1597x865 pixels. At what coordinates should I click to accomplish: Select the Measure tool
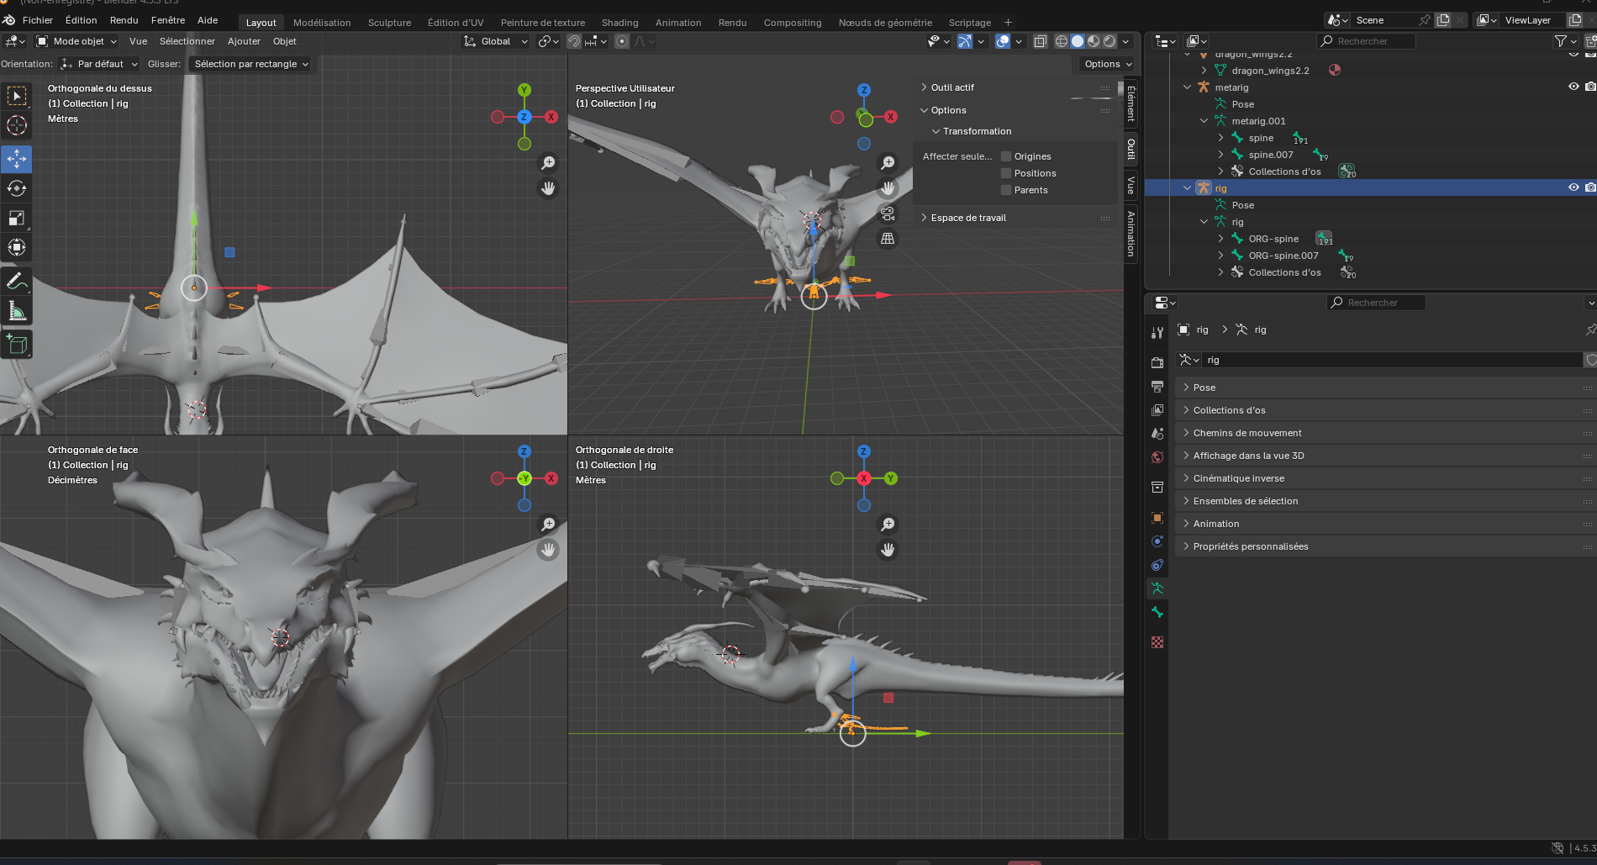pos(17,312)
